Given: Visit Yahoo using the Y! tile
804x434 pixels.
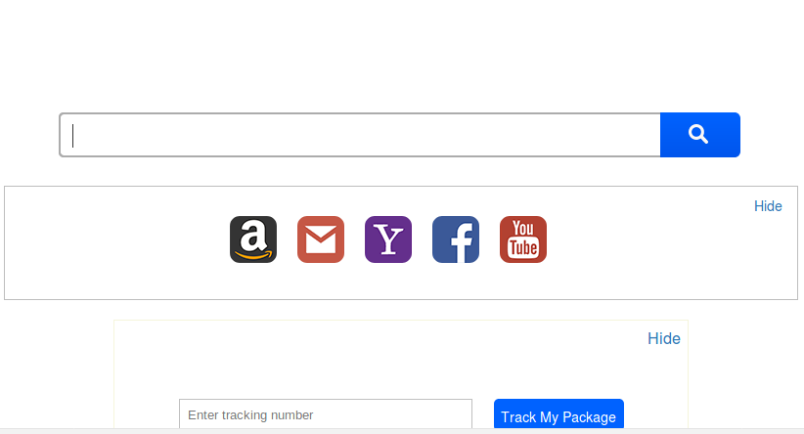Looking at the screenshot, I should click(388, 239).
